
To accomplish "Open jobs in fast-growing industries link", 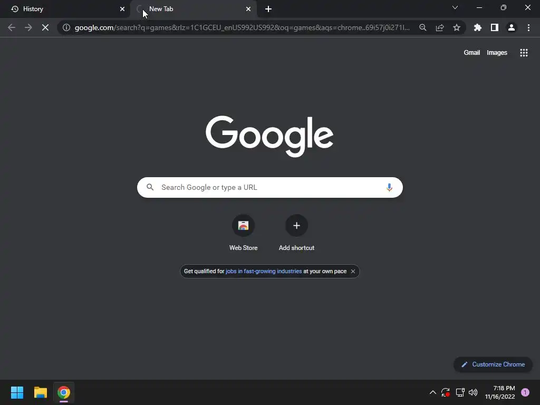I will click(x=264, y=272).
